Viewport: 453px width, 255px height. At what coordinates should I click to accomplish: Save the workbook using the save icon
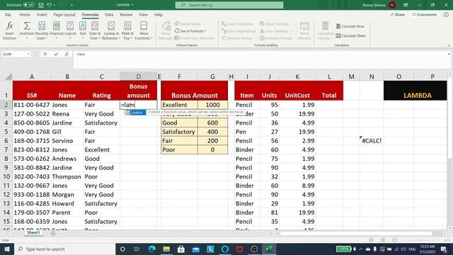click(41, 5)
